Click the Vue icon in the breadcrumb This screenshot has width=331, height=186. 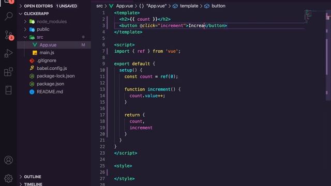tap(111, 6)
